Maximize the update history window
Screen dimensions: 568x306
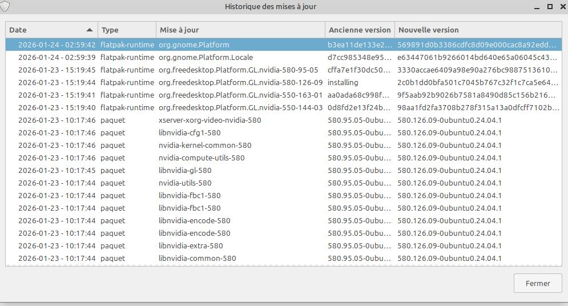point(550,7)
